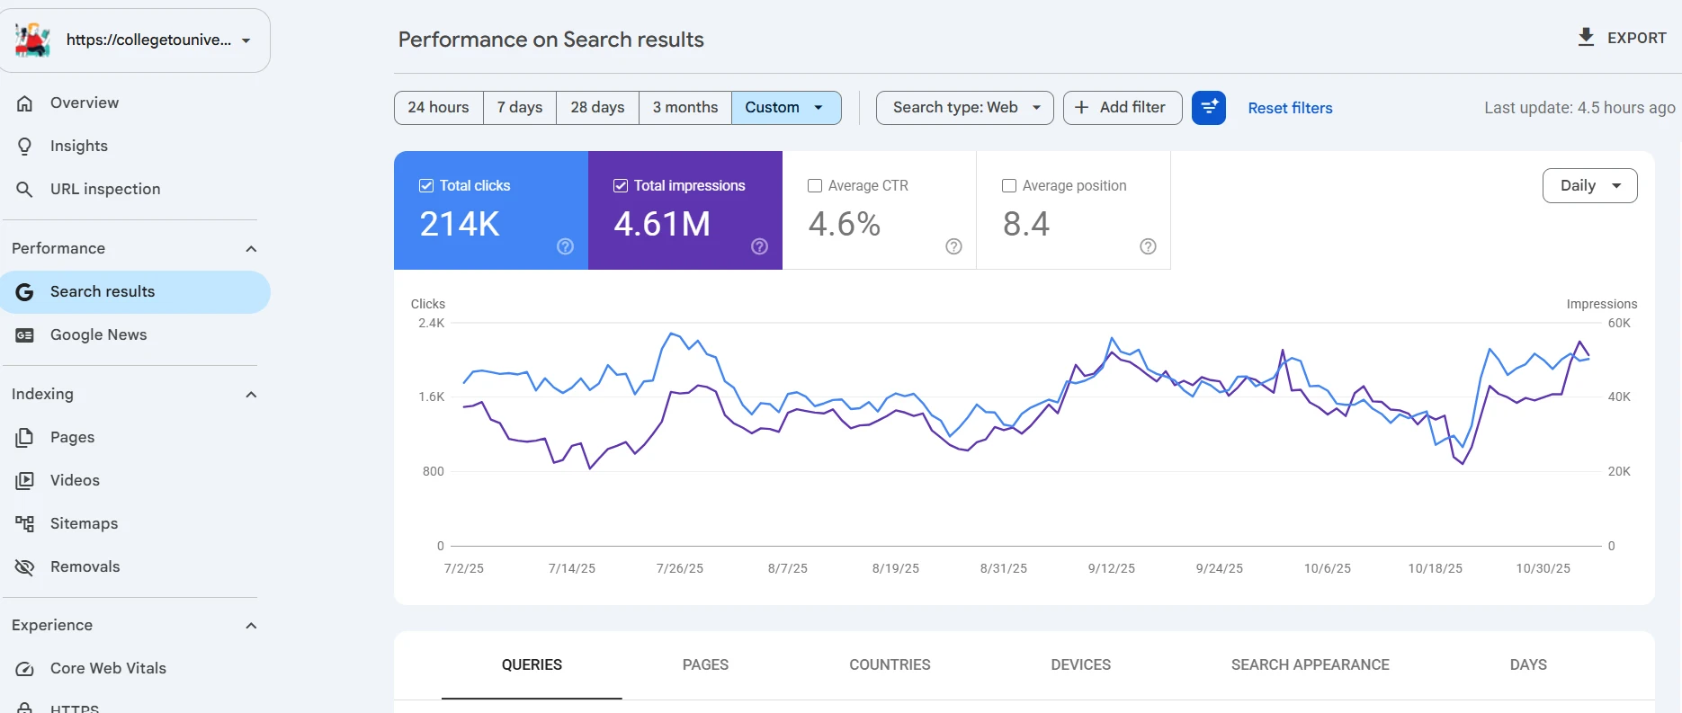Click the 4.61M total impressions value
Screen dimensions: 1682x713
[662, 224]
